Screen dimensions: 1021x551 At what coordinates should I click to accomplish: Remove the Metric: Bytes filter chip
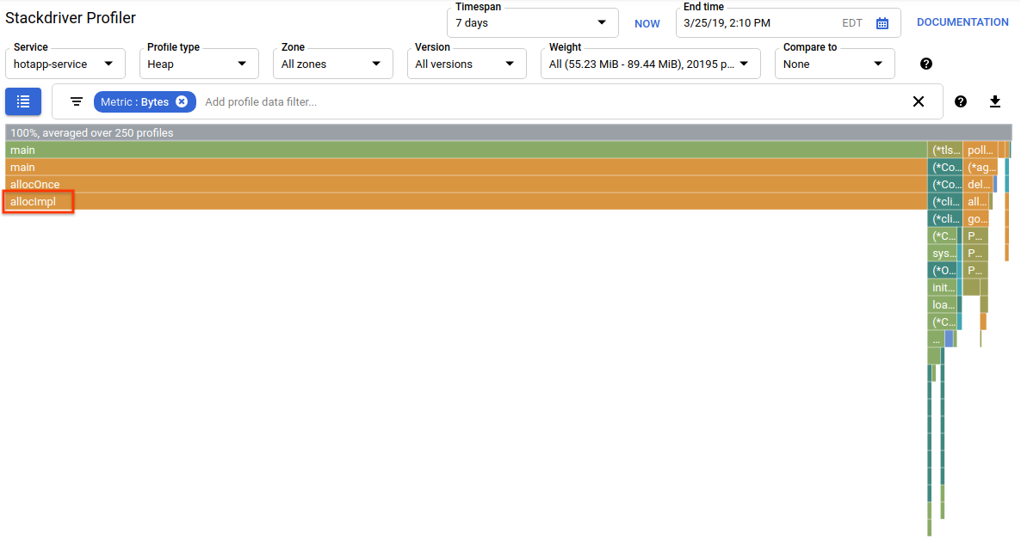click(x=182, y=101)
